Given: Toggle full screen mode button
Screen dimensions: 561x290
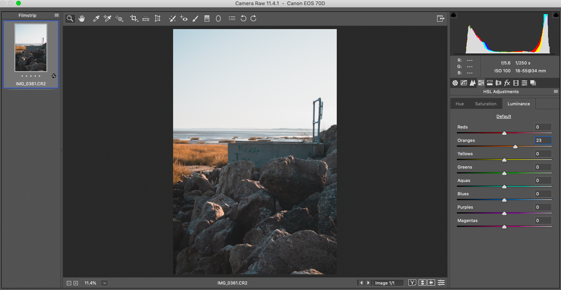Looking at the screenshot, I should coord(440,18).
